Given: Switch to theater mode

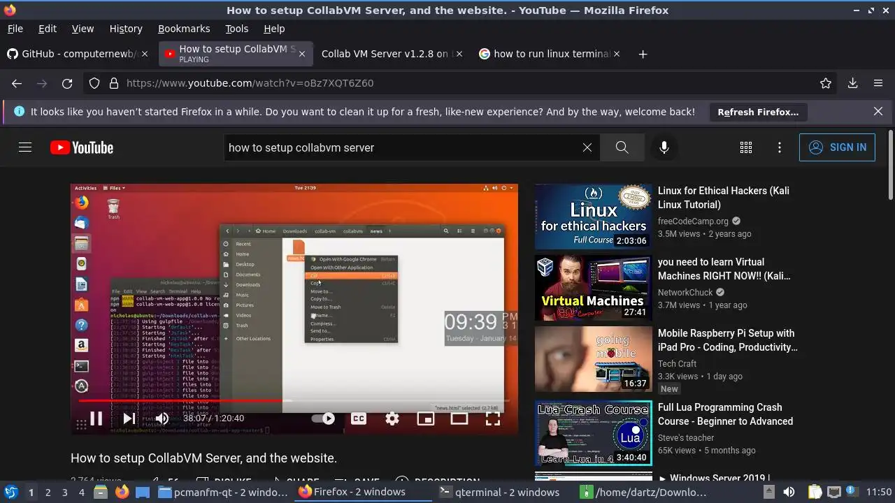Looking at the screenshot, I should [x=459, y=418].
